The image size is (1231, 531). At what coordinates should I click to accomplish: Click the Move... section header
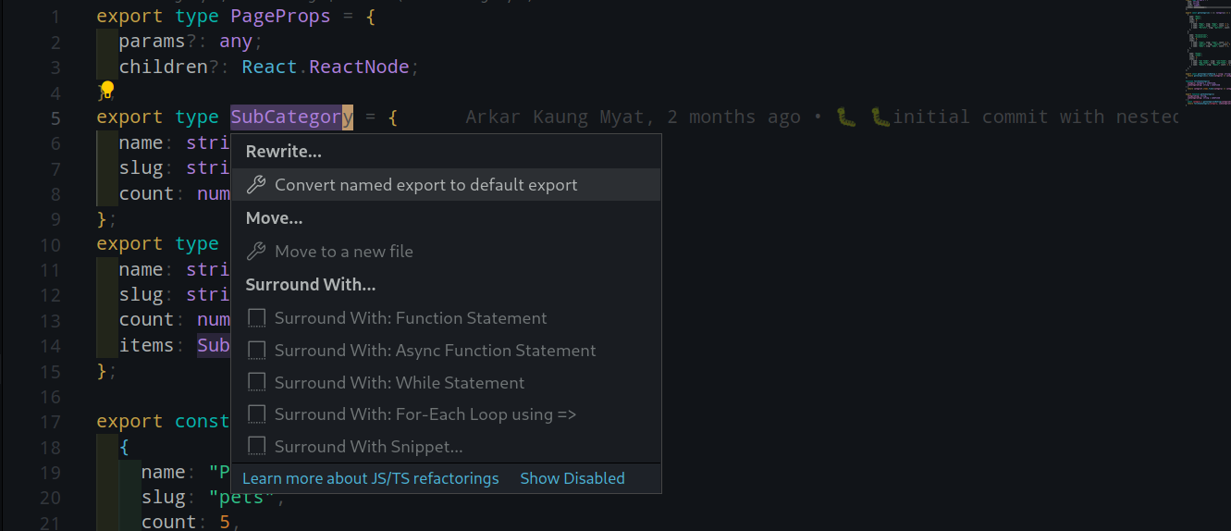click(275, 218)
